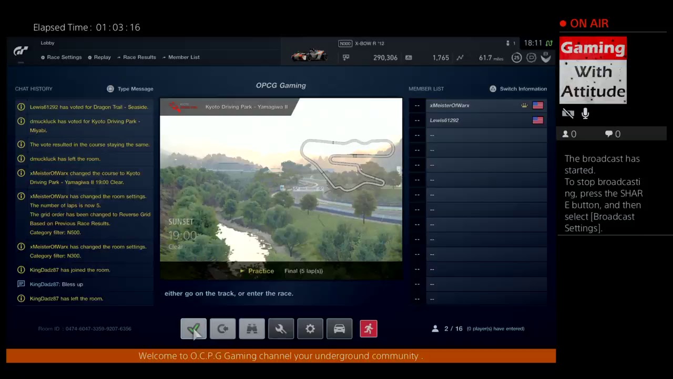Click the broadcast viewers count icon
The image size is (673, 379).
pos(566,134)
